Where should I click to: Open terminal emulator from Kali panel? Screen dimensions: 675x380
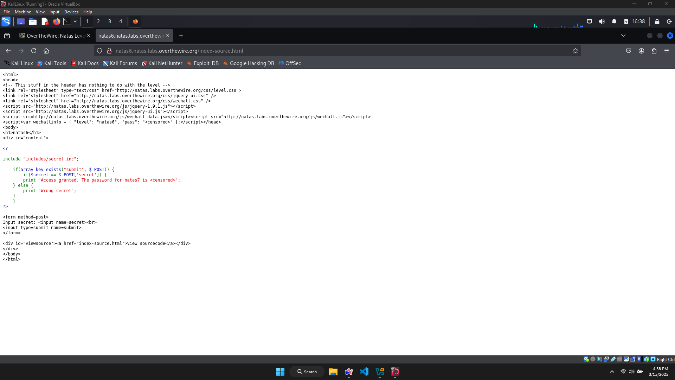coord(67,21)
